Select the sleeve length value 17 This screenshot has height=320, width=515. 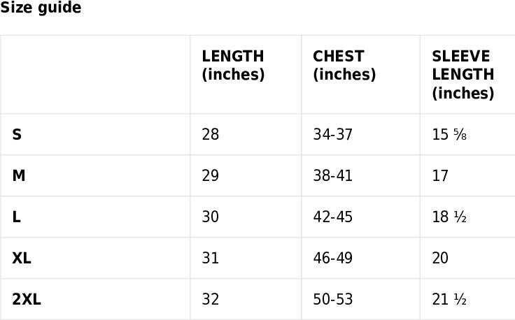[440, 176]
